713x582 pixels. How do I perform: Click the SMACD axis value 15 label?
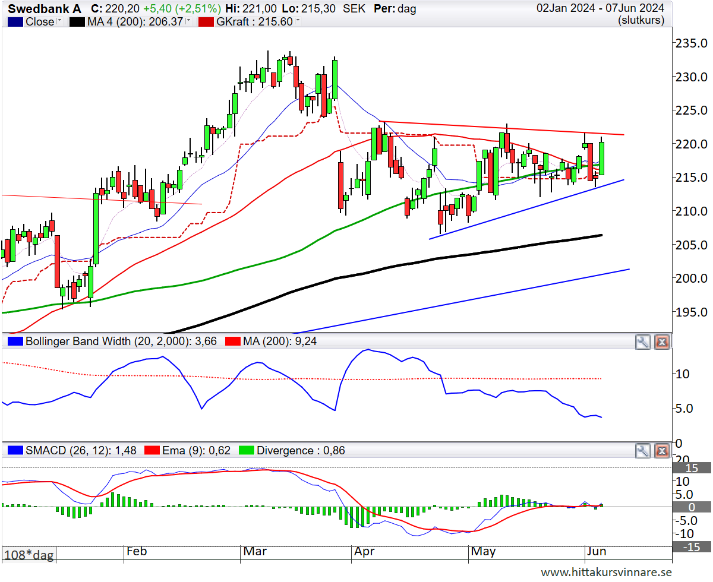(691, 468)
